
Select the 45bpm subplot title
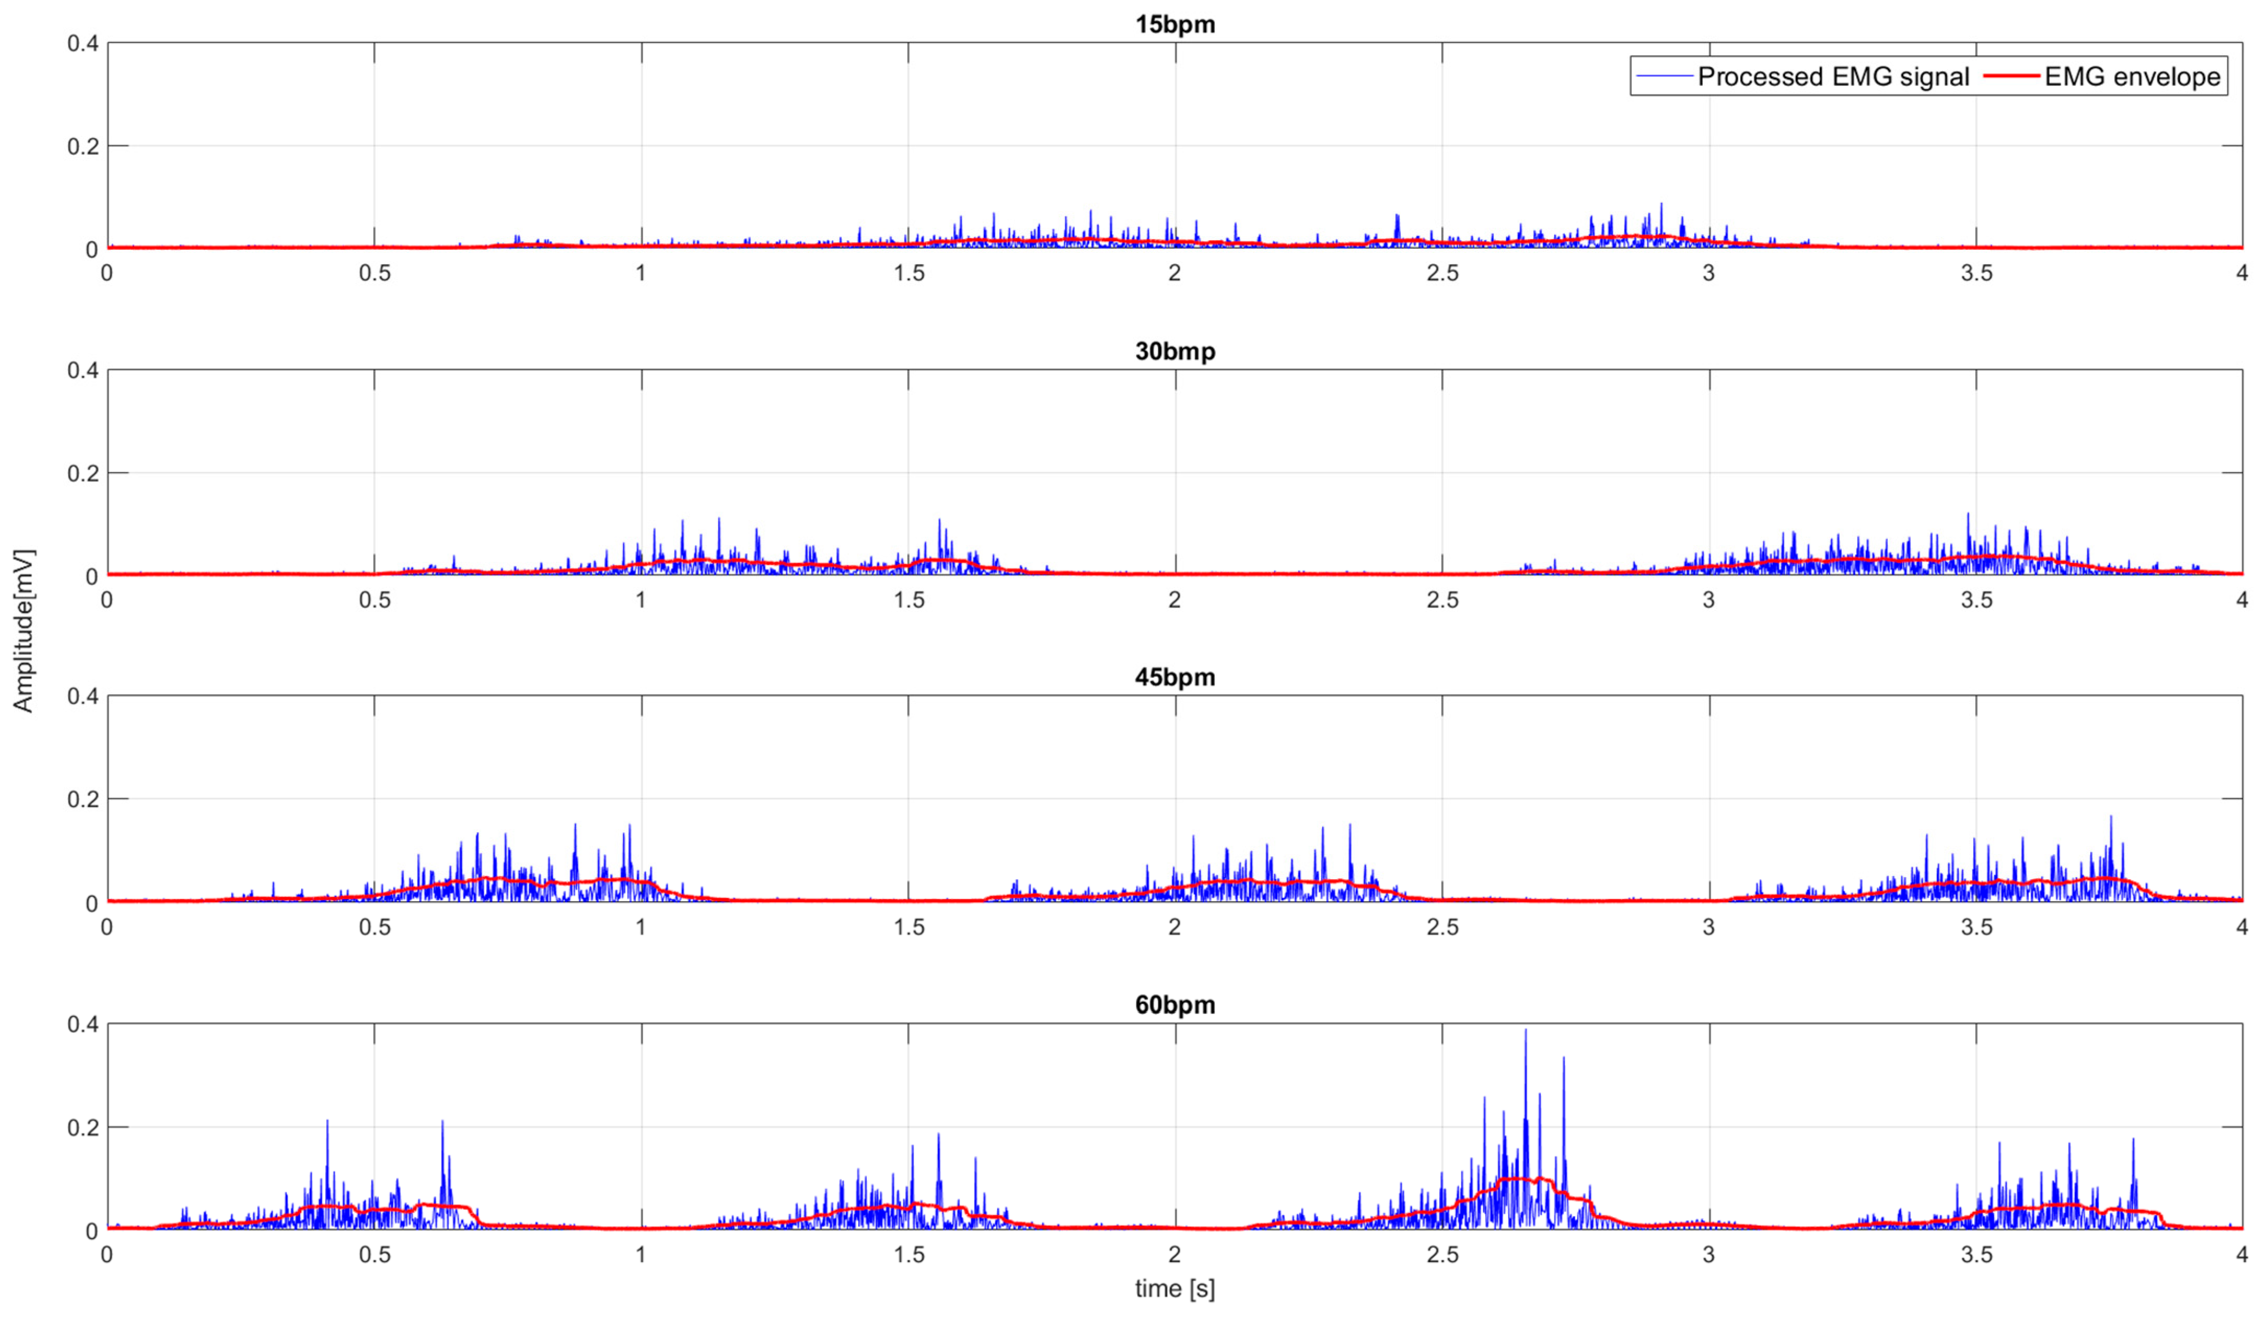pos(1175,677)
